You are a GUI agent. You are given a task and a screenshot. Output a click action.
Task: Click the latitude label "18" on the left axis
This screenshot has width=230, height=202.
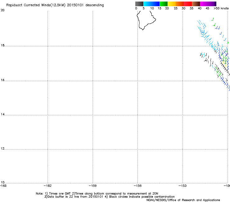tap(2, 45)
